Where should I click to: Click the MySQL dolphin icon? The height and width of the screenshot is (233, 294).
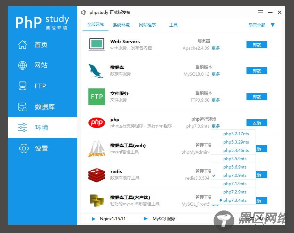(96, 71)
